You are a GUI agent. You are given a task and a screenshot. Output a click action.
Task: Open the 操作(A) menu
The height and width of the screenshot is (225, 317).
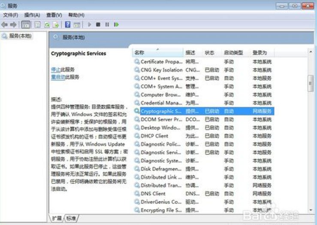click(32, 15)
